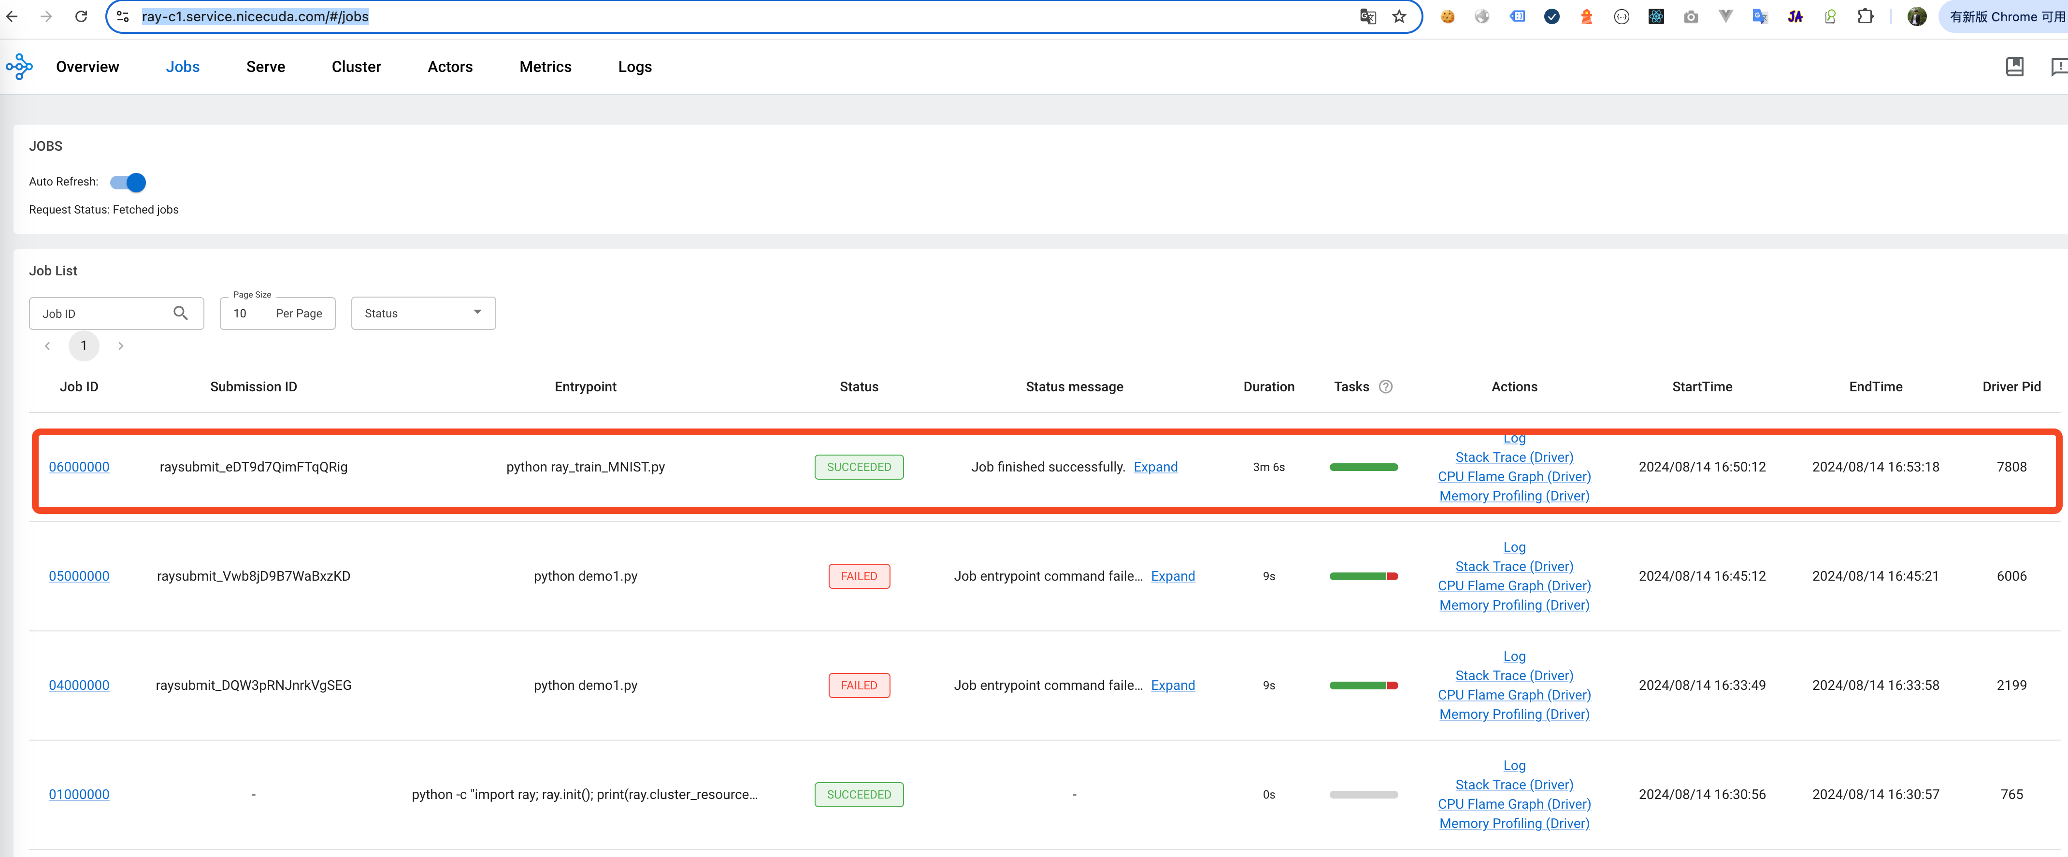
Task: Open the Metrics tab
Action: pos(546,67)
